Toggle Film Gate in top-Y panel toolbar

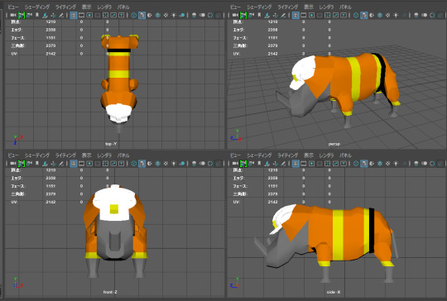coord(81,15)
